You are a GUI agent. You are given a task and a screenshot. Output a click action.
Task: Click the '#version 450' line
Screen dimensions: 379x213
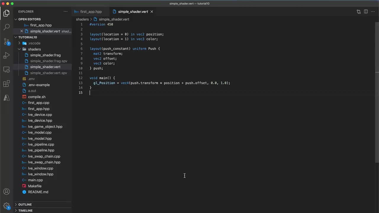coord(101,24)
